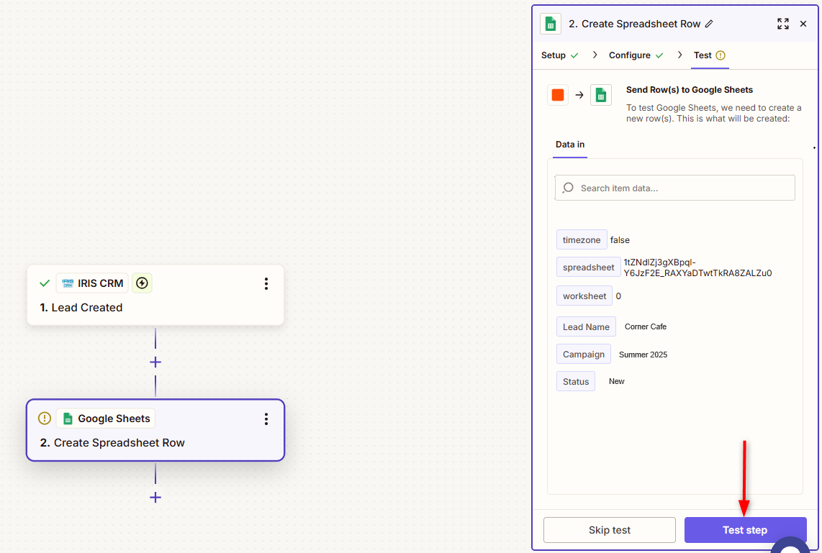Click the Lead Name field label

click(586, 326)
